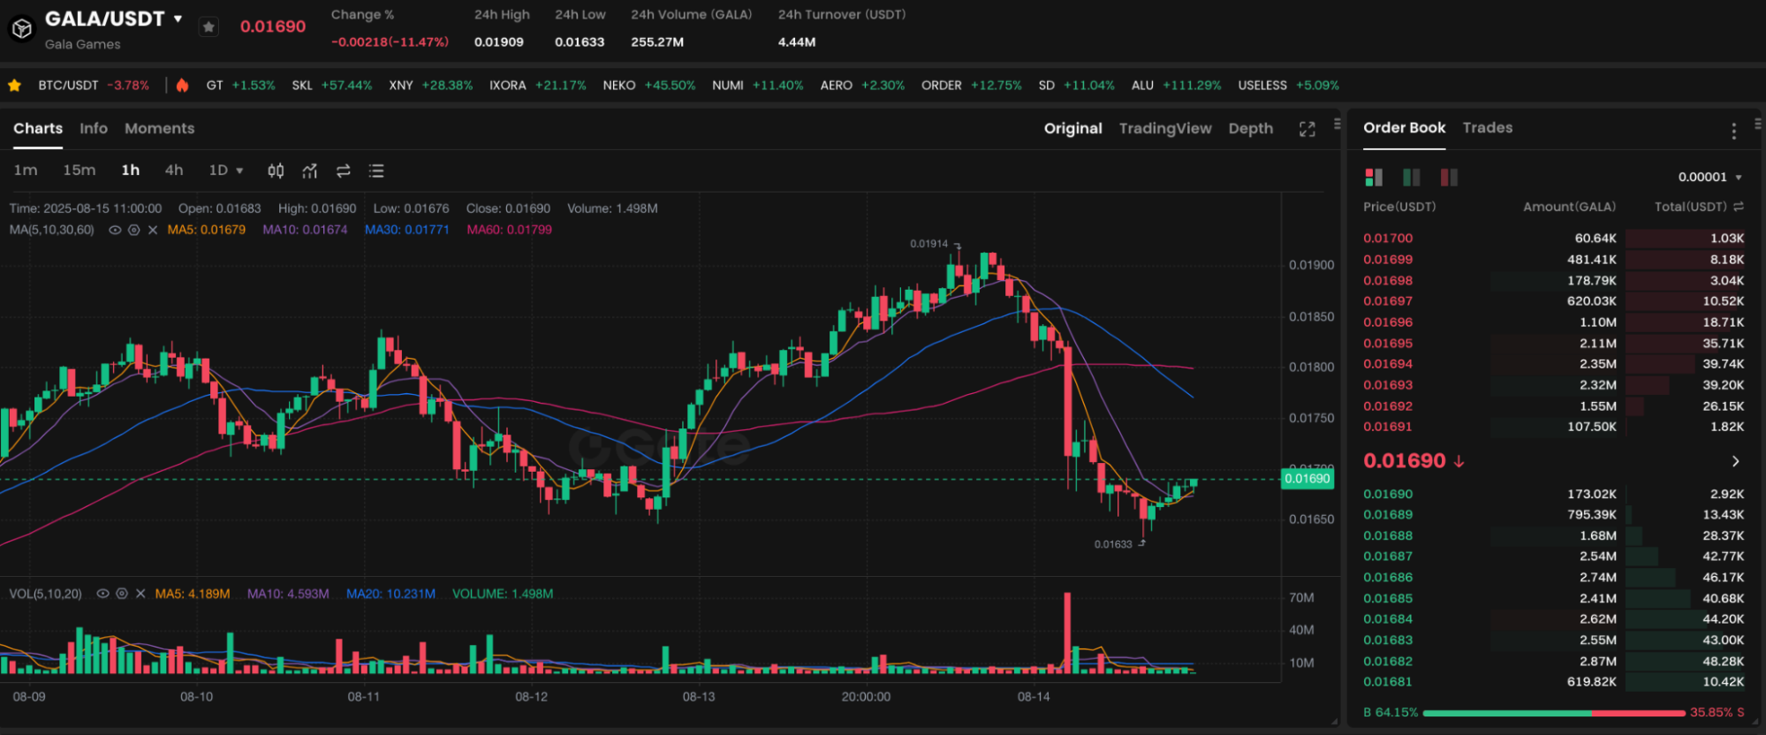
Task: Toggle VOL indicator visibility eye
Action: tap(102, 594)
